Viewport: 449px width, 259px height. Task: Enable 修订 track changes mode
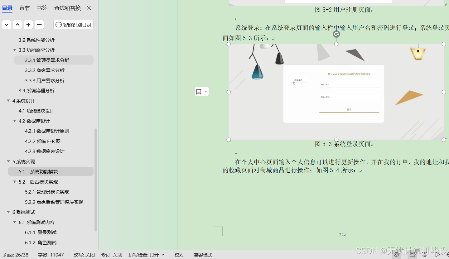(x=111, y=255)
